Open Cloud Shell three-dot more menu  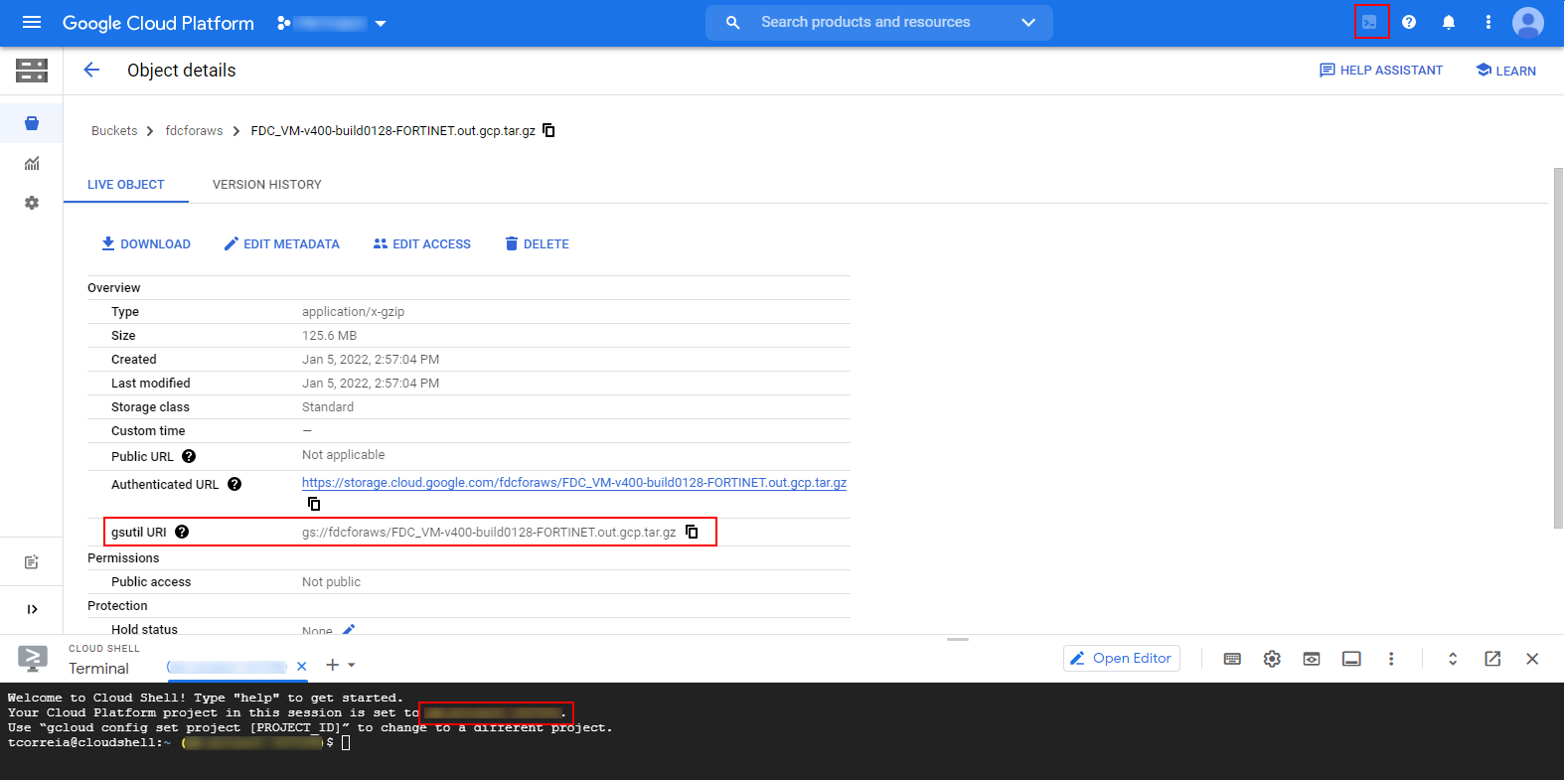click(1391, 659)
